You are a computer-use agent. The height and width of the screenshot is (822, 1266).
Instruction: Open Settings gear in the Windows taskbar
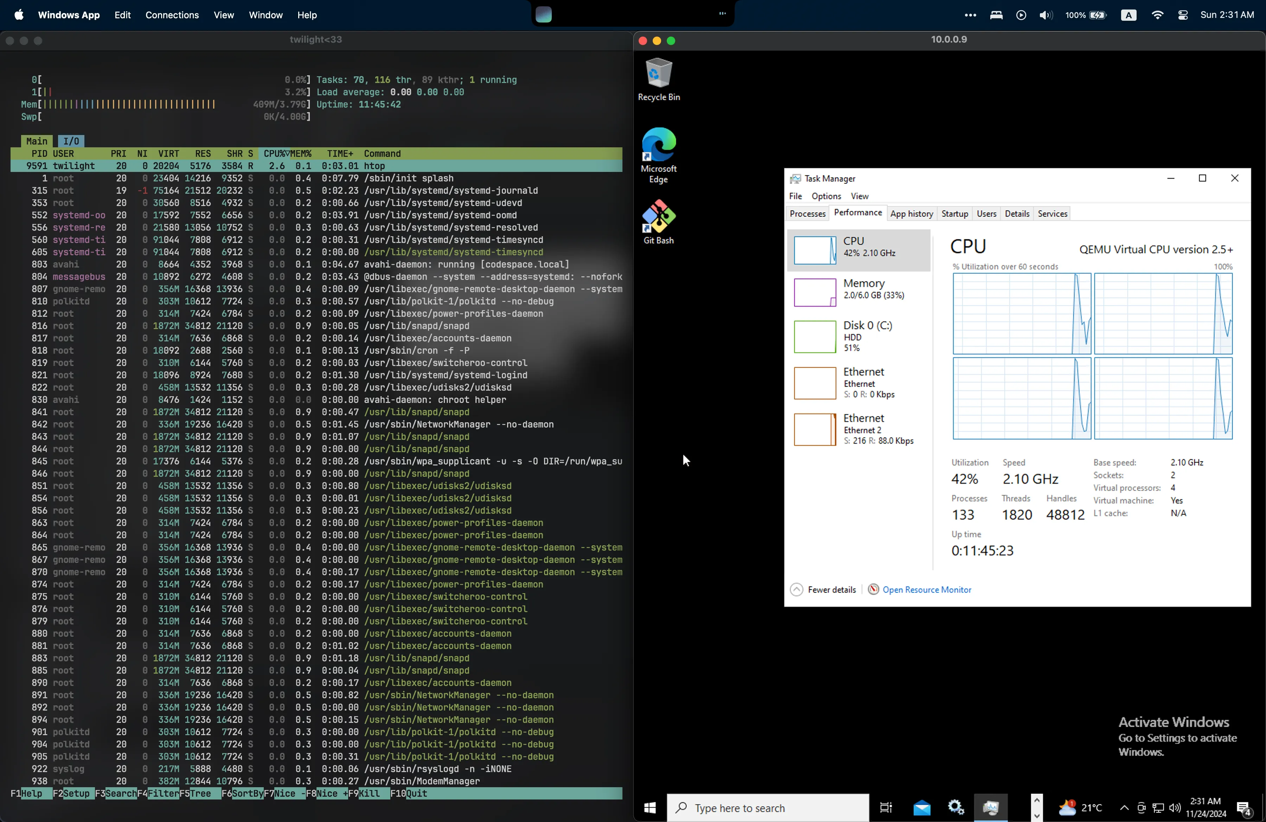pos(956,808)
